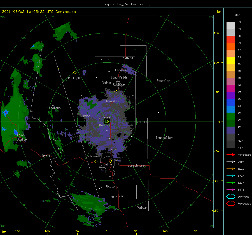The image size is (252, 235).
Task: Click the Olds label
Action: pyautogui.click(x=107, y=117)
